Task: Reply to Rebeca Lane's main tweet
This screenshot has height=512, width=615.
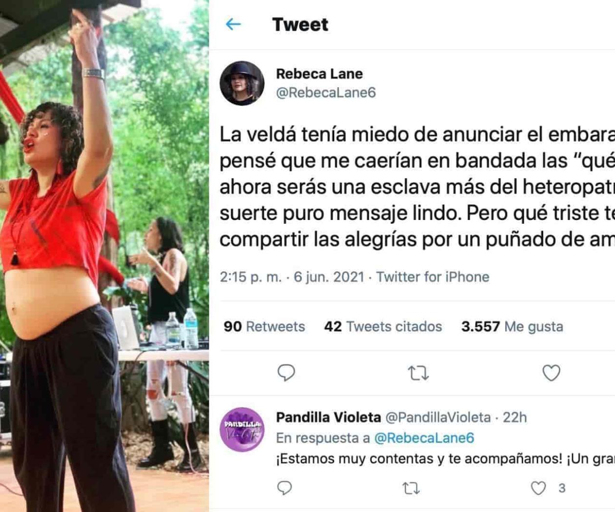Action: pos(286,373)
